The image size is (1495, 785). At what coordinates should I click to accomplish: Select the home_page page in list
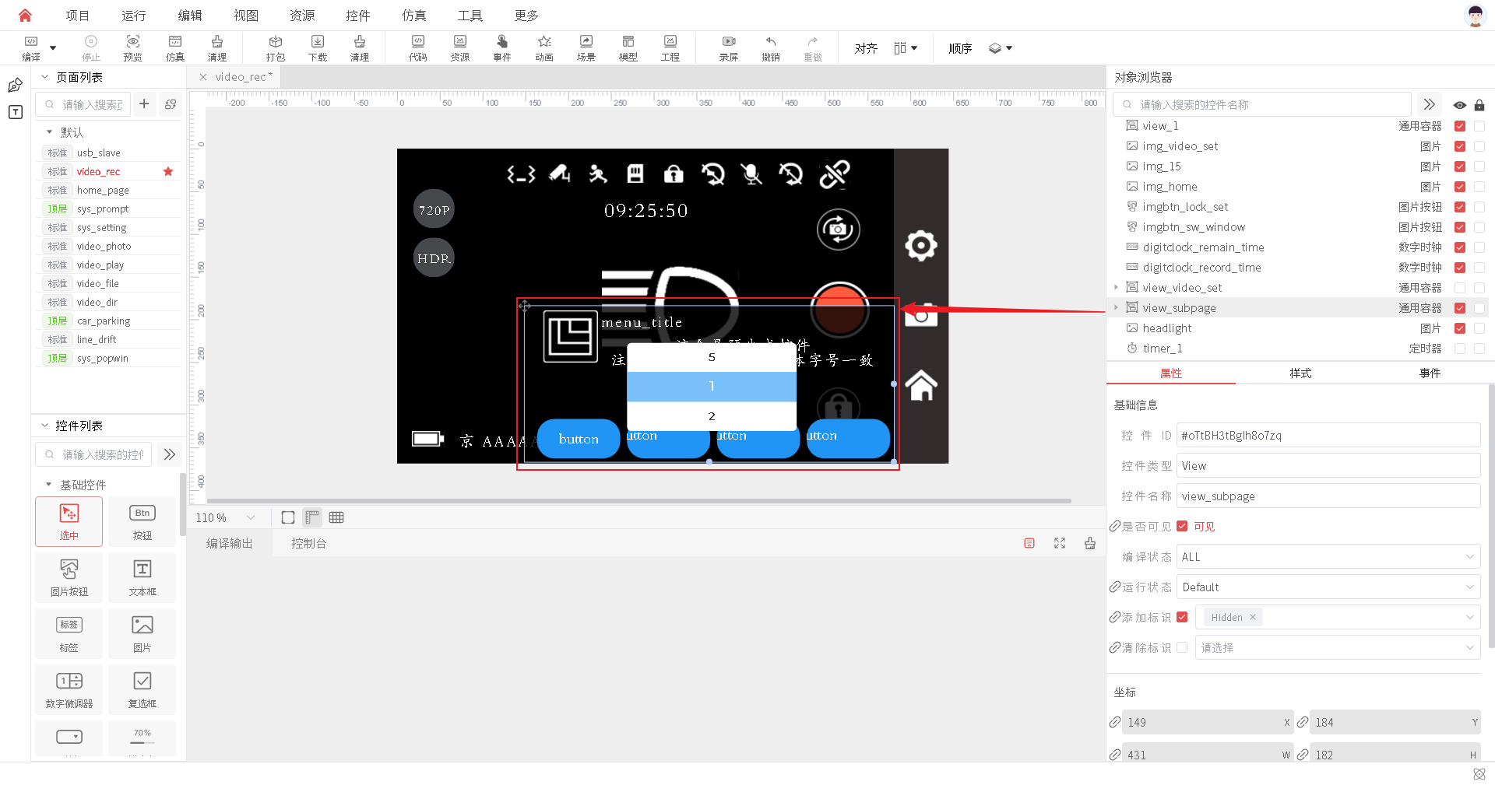coord(103,190)
